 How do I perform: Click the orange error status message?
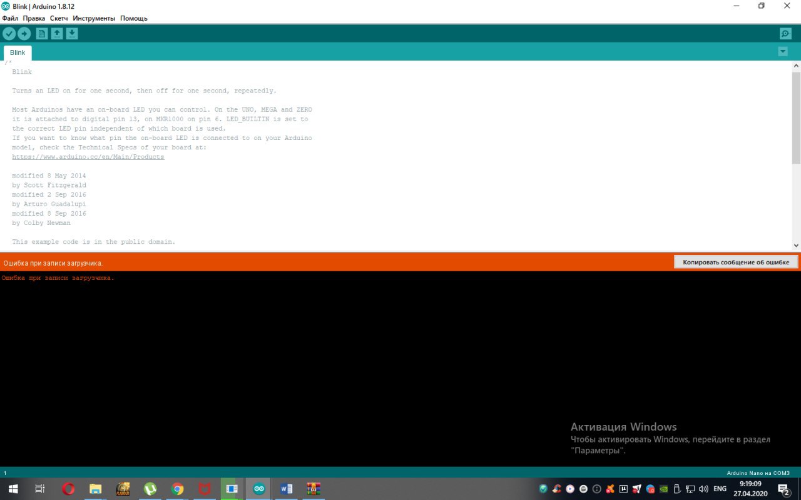click(x=53, y=263)
